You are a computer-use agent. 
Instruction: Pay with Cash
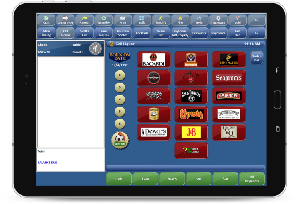[119, 179]
